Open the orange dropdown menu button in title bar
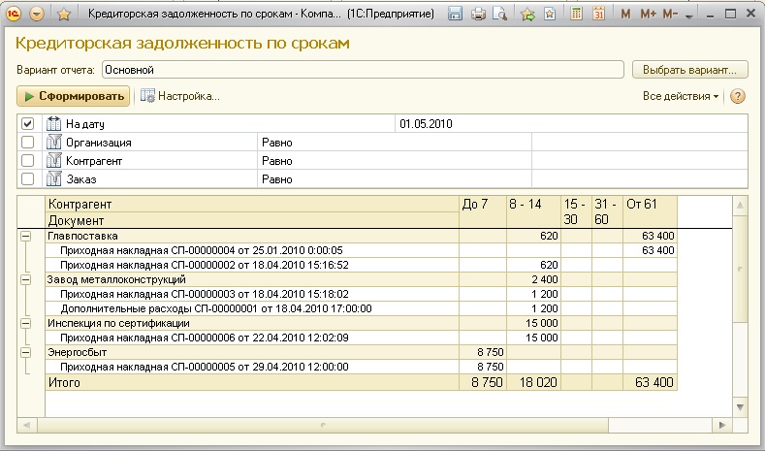The image size is (765, 451). tap(37, 14)
